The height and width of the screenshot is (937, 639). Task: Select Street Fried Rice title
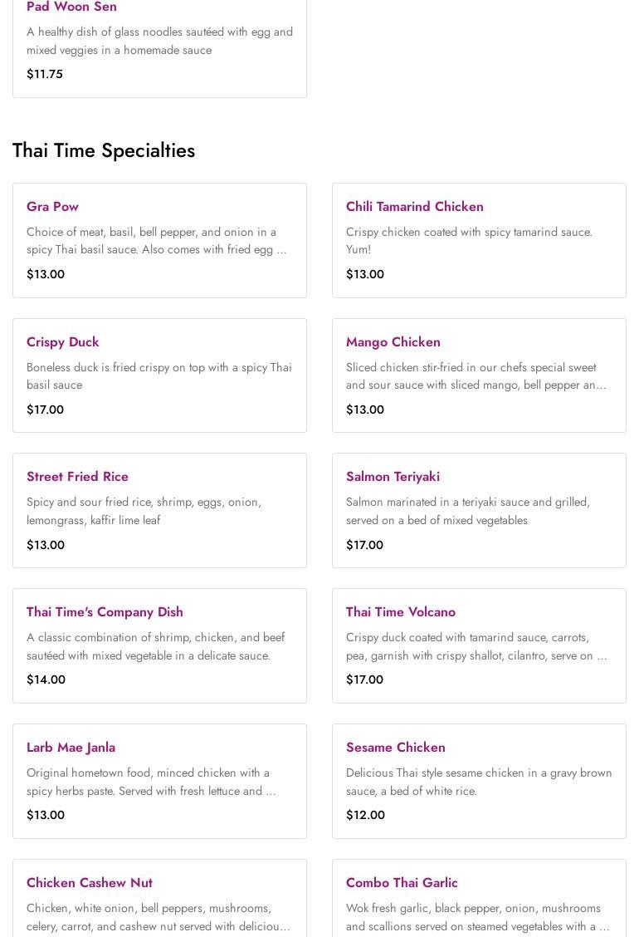pos(77,476)
